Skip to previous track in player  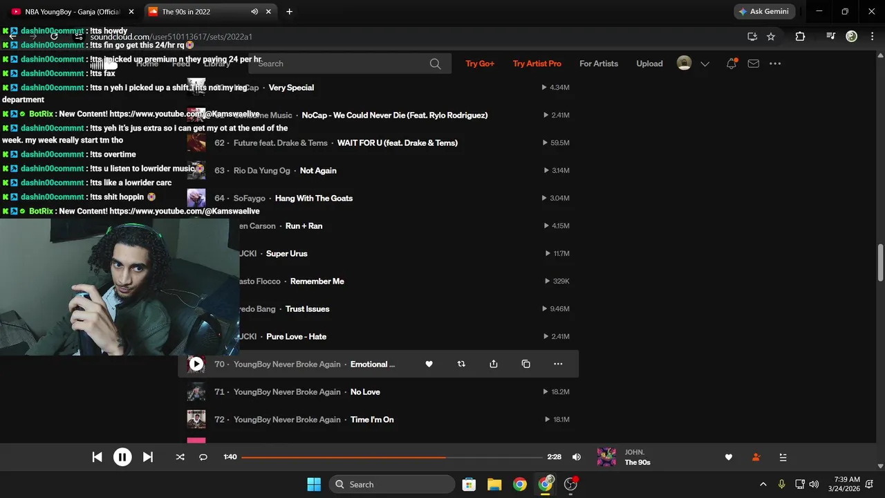click(x=97, y=457)
